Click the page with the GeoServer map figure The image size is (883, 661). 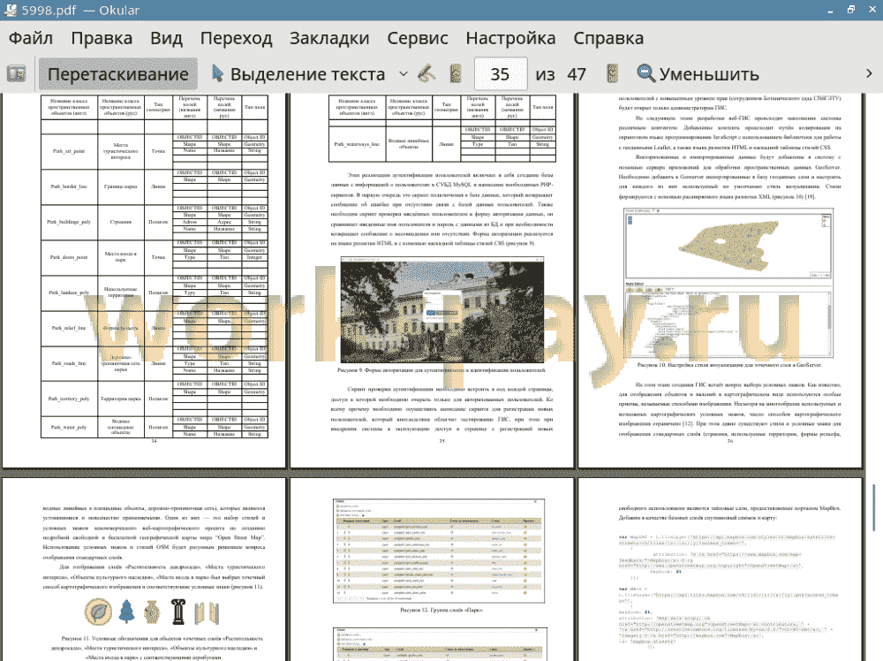pyautogui.click(x=721, y=280)
